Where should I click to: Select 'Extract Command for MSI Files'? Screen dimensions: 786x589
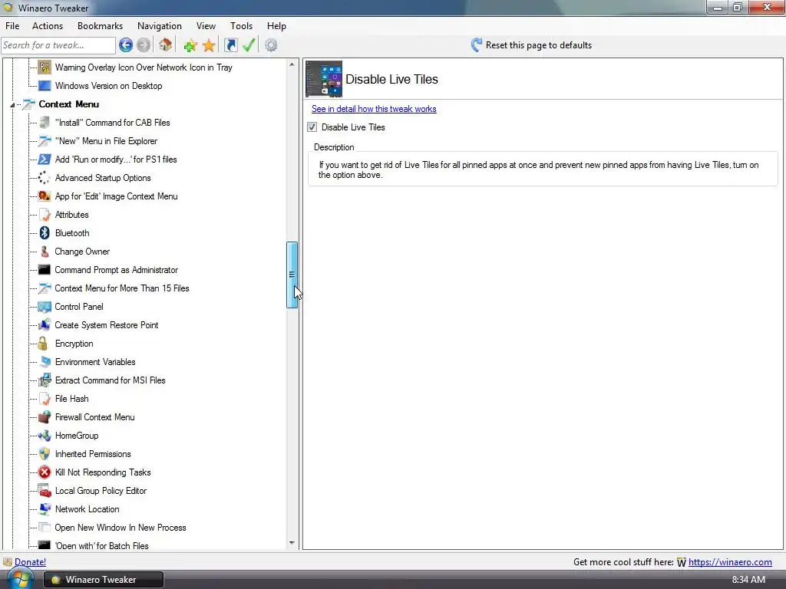coord(111,380)
